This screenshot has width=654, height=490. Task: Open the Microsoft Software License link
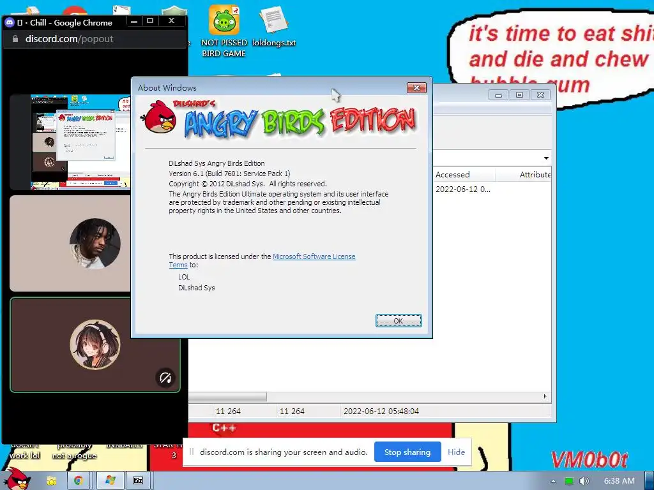(314, 256)
